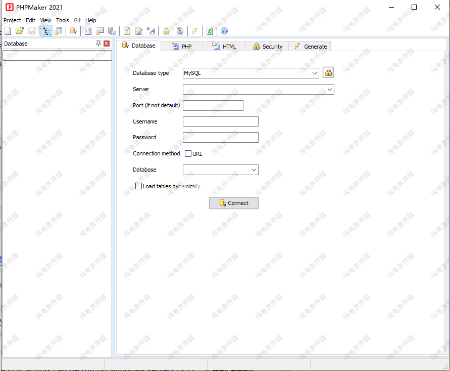Click the yellow globe page toolbar icon

127,31
